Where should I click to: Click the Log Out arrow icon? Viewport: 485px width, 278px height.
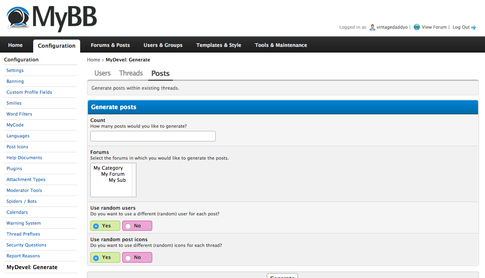tap(473, 27)
